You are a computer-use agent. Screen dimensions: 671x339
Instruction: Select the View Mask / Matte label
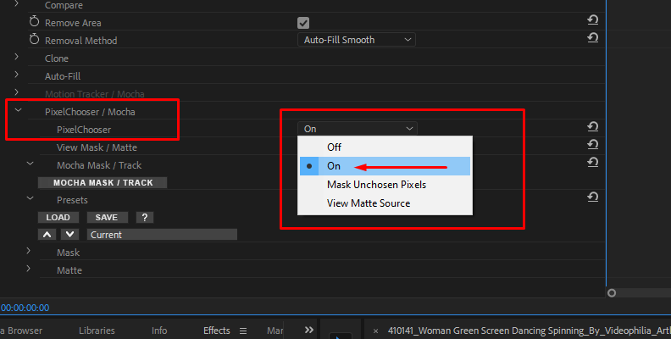click(97, 147)
